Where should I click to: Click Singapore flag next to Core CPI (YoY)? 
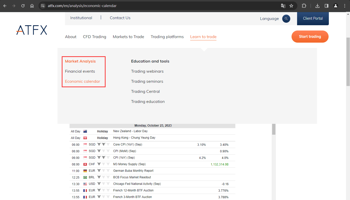click(85, 145)
